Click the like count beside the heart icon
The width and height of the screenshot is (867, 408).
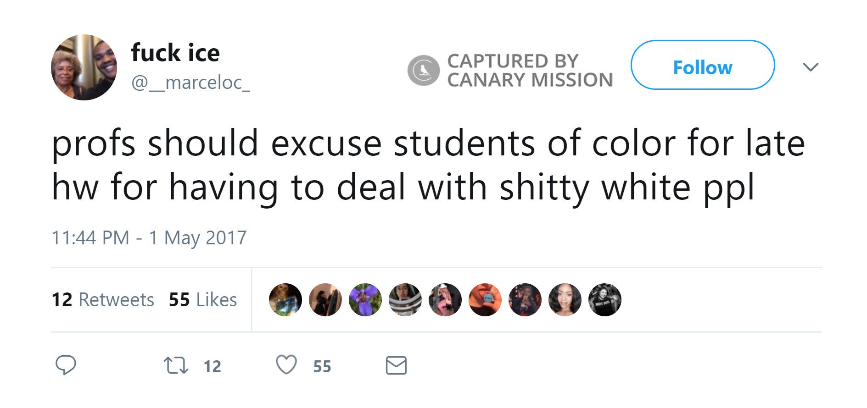[322, 366]
